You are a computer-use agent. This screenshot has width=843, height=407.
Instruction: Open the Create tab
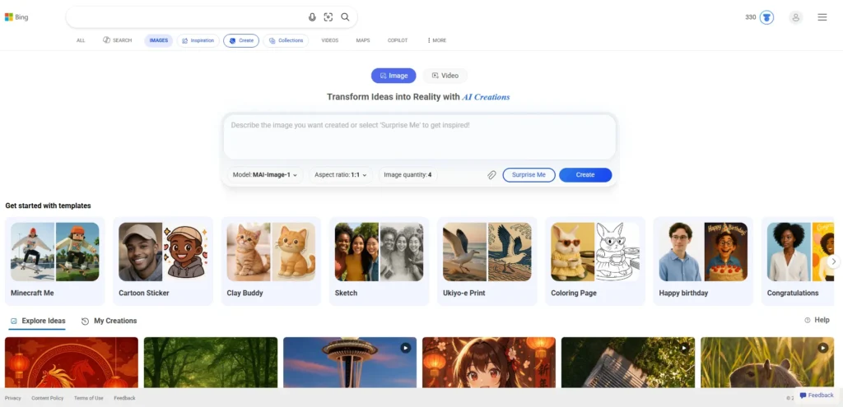tap(241, 40)
